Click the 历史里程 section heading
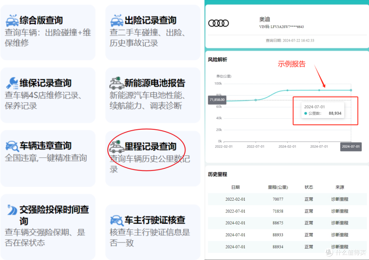Image resolution: width=369 pixels, height=260 pixels. [x=217, y=174]
